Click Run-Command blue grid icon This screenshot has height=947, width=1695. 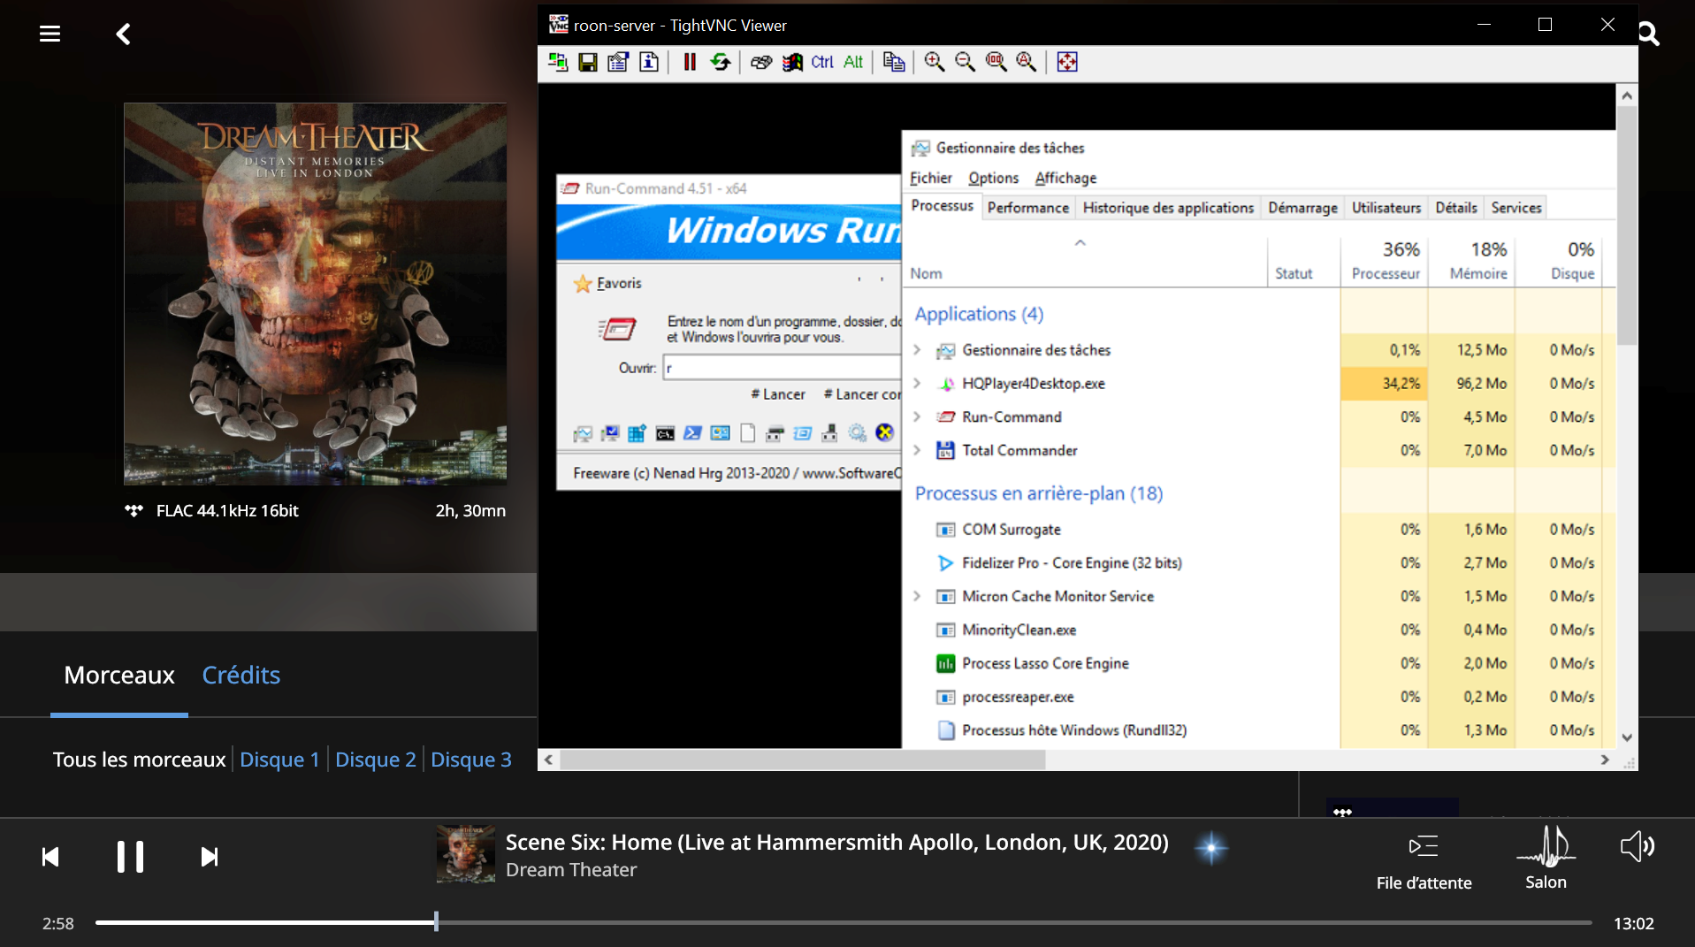[638, 433]
